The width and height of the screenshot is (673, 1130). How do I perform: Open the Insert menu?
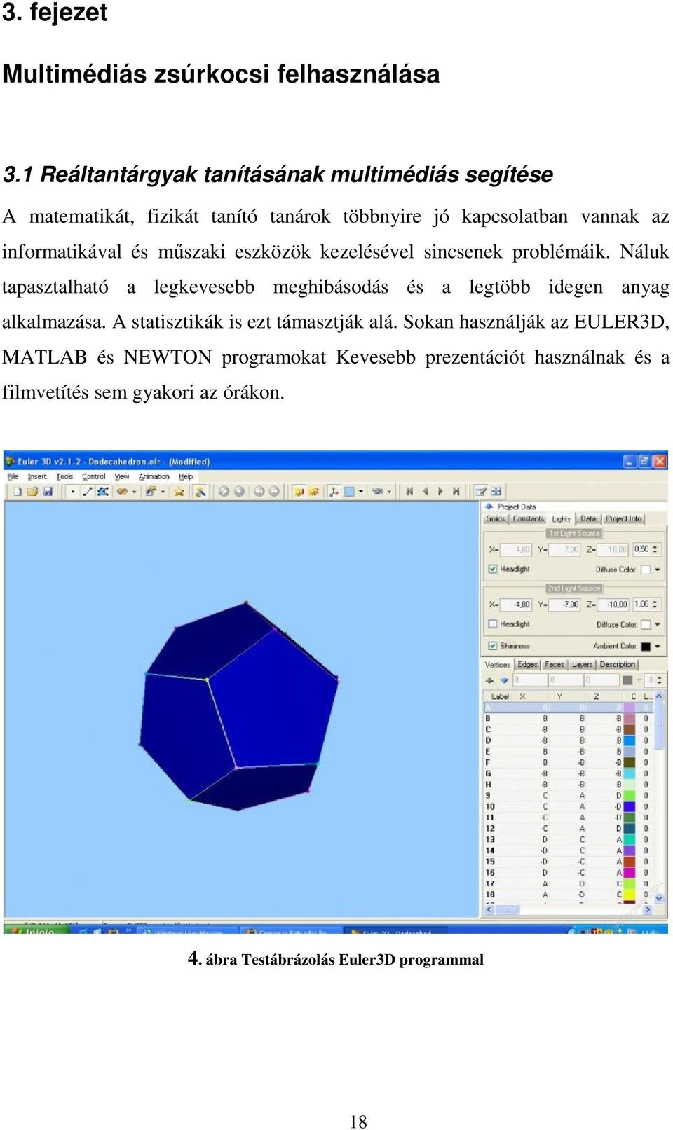(x=37, y=476)
